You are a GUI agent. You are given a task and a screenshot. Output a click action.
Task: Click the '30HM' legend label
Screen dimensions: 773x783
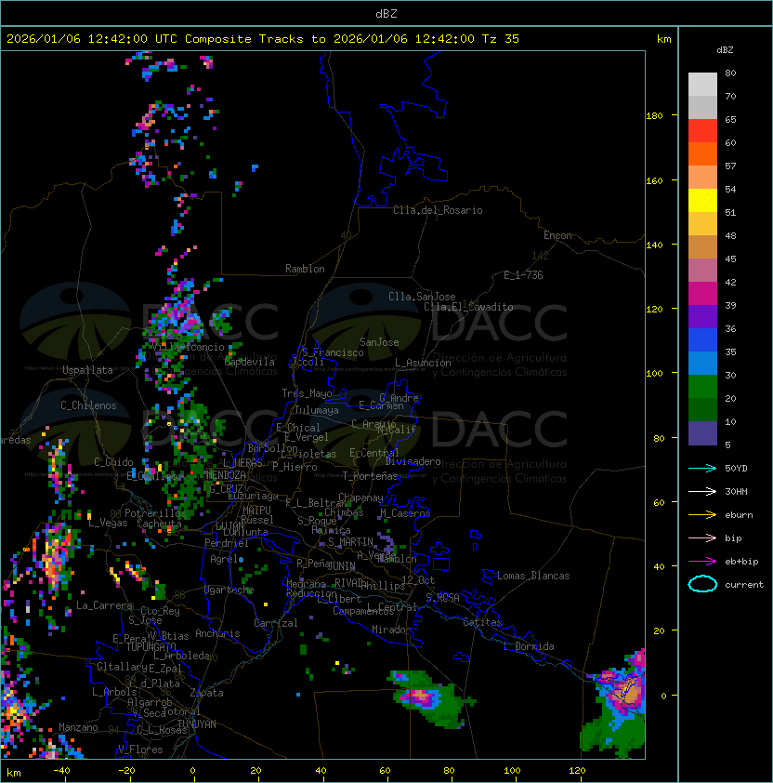tap(736, 491)
